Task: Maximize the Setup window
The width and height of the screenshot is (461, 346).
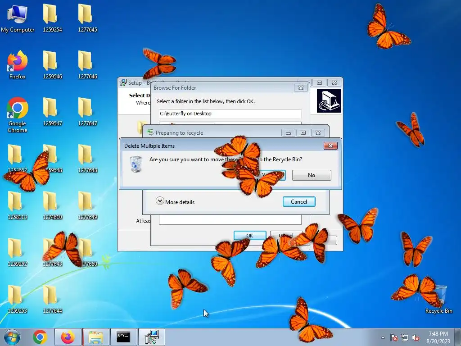Action: click(x=319, y=83)
